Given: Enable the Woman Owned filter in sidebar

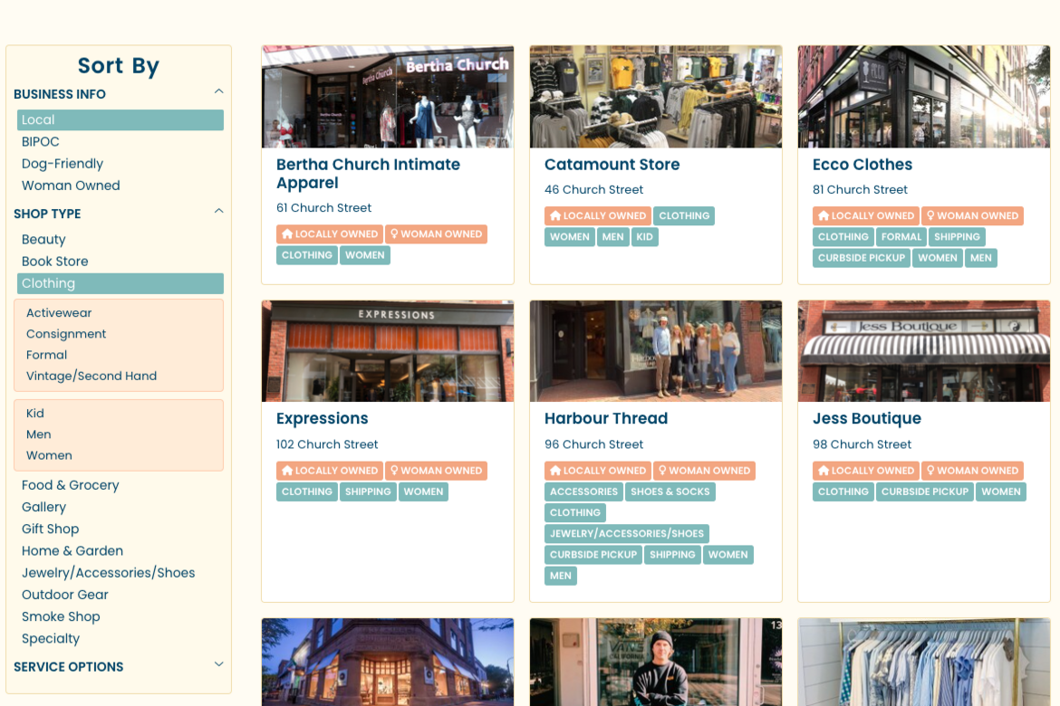Looking at the screenshot, I should click(71, 186).
